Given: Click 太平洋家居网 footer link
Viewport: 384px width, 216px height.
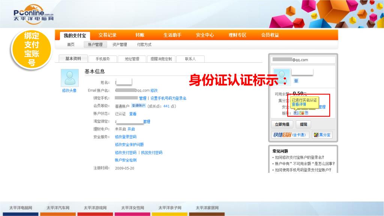Looking at the screenshot, I should [207, 208].
